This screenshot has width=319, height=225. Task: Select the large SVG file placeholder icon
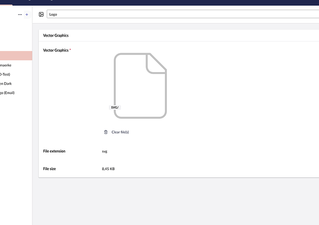coord(140,85)
